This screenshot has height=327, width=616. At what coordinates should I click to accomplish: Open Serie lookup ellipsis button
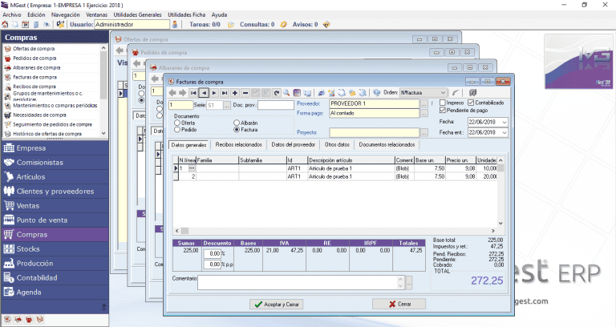coord(227,105)
